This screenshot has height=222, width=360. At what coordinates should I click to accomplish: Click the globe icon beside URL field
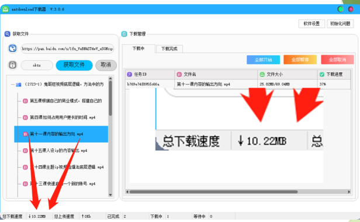(13, 48)
